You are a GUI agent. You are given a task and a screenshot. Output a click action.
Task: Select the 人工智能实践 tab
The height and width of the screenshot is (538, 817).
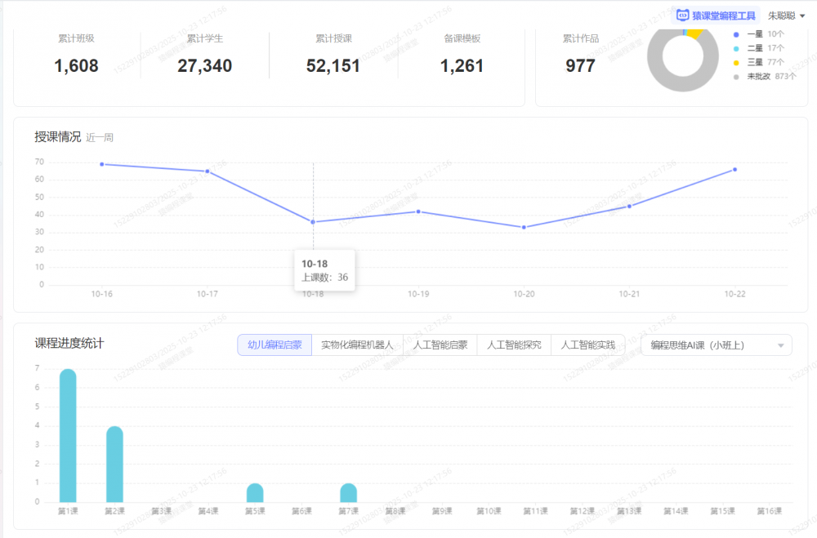(x=587, y=345)
